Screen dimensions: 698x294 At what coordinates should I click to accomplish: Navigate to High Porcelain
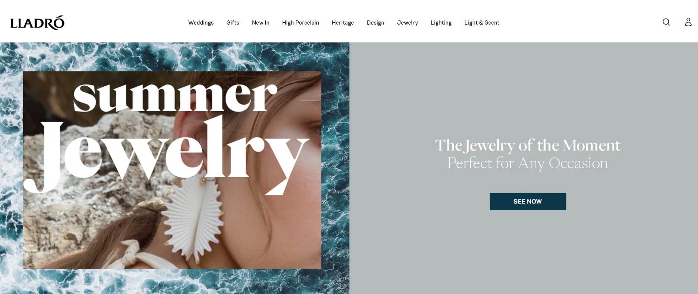pos(300,23)
